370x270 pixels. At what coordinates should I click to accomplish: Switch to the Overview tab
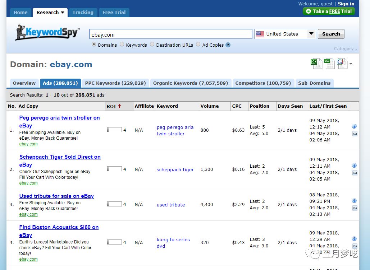pyautogui.click(x=24, y=83)
